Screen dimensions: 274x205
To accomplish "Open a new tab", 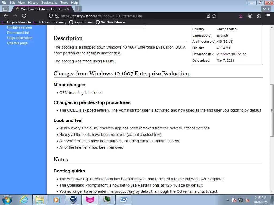I will click(78, 9).
